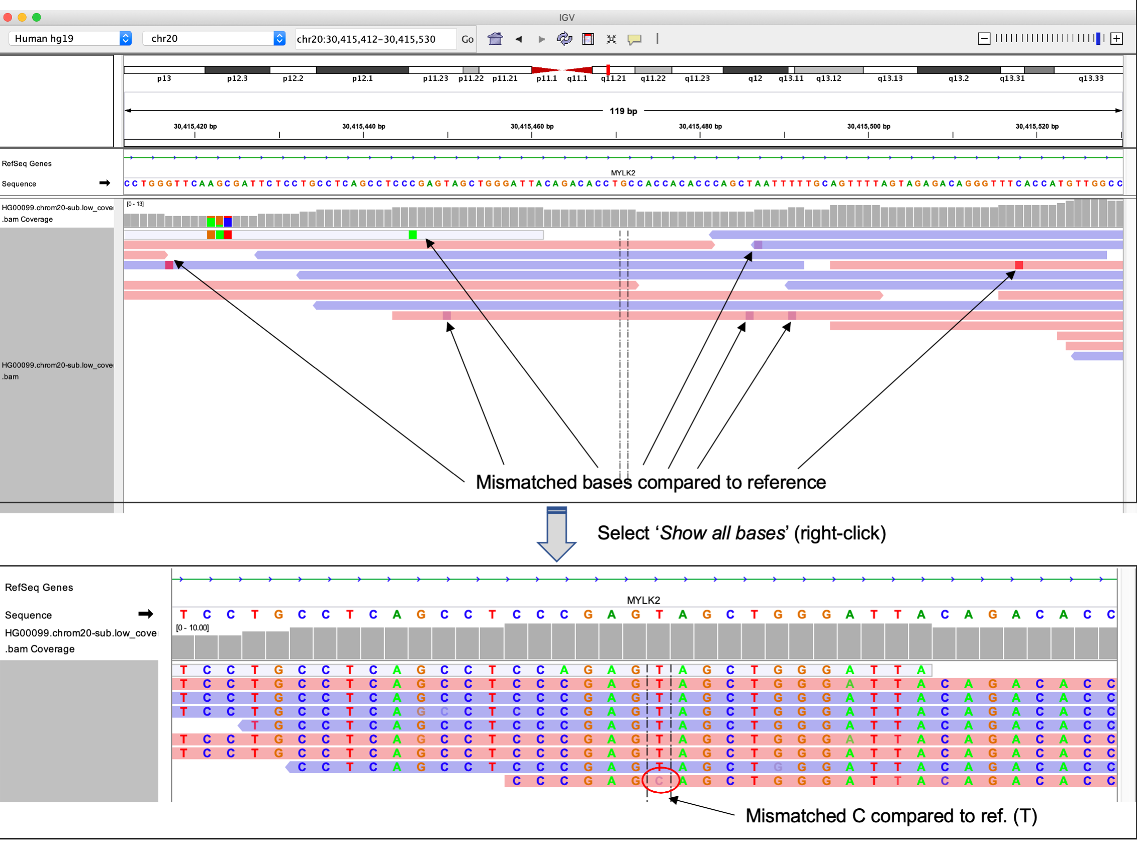Click the MYLK2 gene label
The height and width of the screenshot is (845, 1137).
622,173
